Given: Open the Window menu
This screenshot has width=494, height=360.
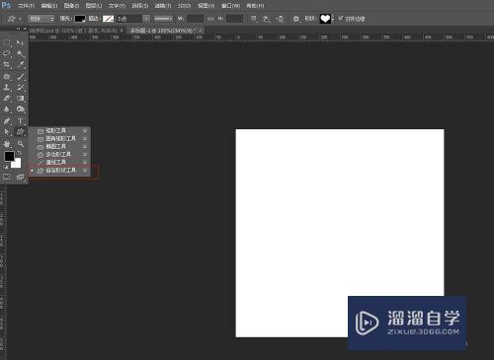Looking at the screenshot, I should (x=230, y=6).
